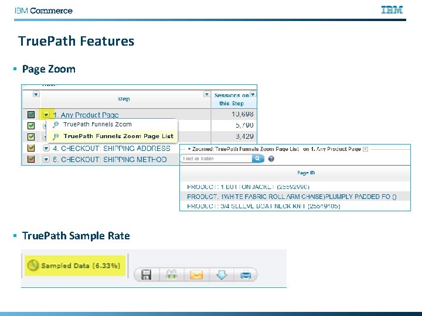
Task: Click the 10,698 sessions value
Action: pyautogui.click(x=243, y=114)
